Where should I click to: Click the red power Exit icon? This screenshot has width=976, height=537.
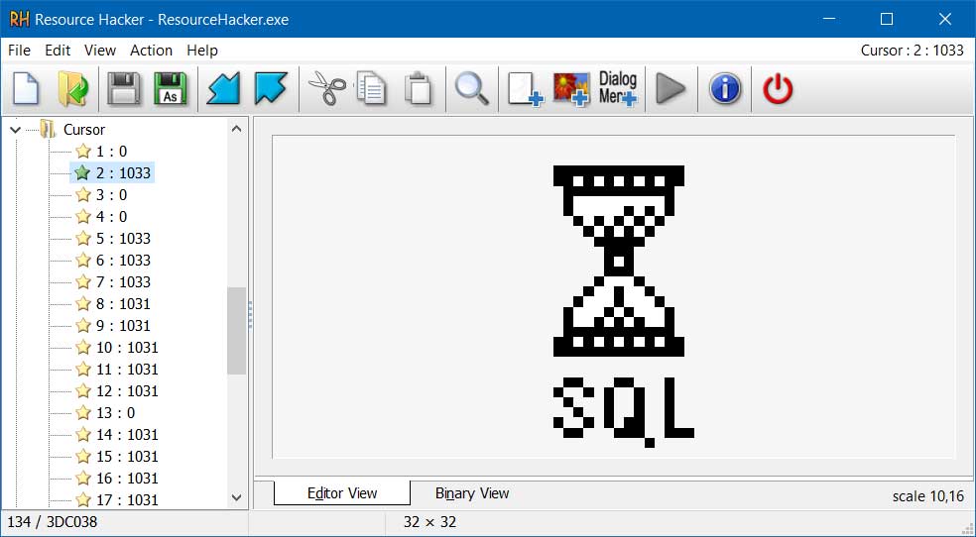pos(778,89)
